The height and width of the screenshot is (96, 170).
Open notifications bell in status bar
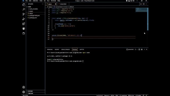(146, 95)
